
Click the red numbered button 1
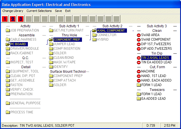pyautogui.click(x=5, y=19)
